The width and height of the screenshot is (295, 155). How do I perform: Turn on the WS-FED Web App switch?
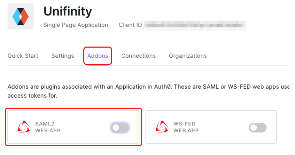(x=258, y=128)
